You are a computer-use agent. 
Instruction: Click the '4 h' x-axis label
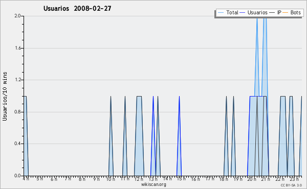(x=26, y=179)
